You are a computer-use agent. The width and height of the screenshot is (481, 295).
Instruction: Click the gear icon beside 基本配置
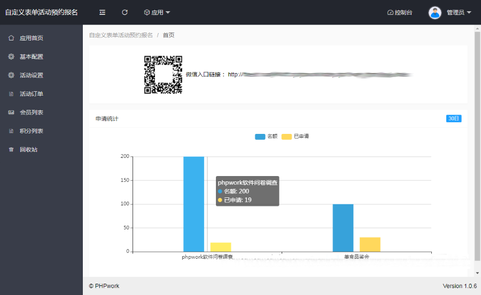pyautogui.click(x=11, y=57)
